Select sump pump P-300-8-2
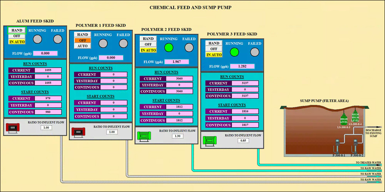 pos(356,147)
